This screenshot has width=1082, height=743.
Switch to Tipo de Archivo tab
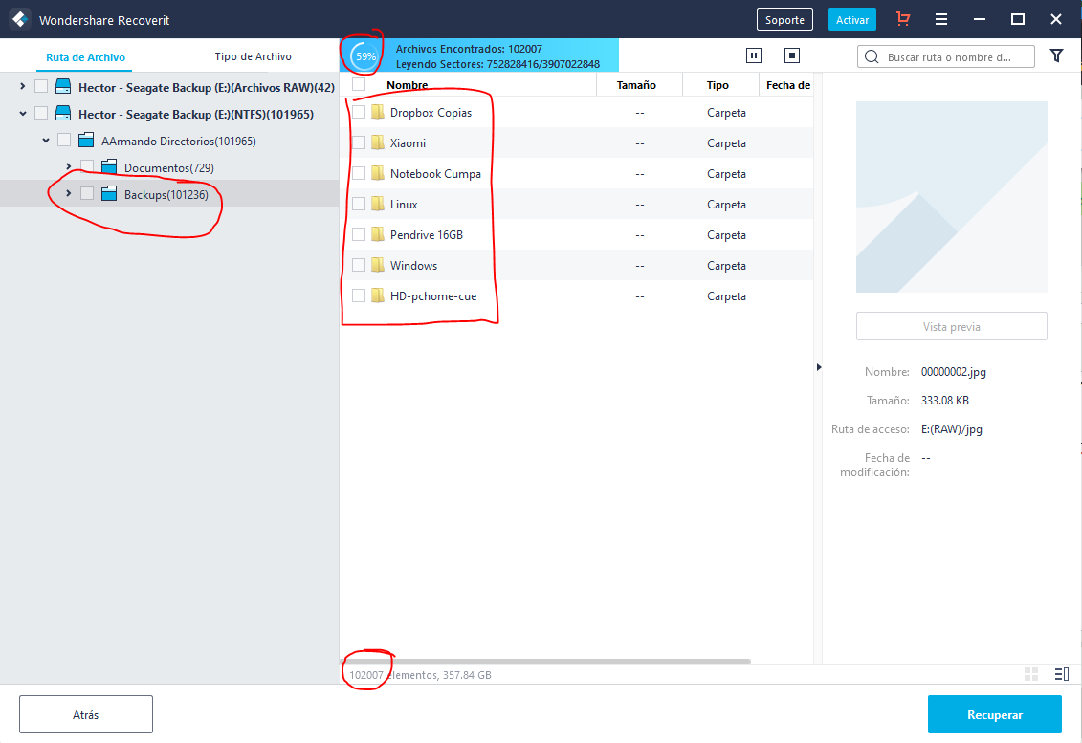tap(253, 56)
